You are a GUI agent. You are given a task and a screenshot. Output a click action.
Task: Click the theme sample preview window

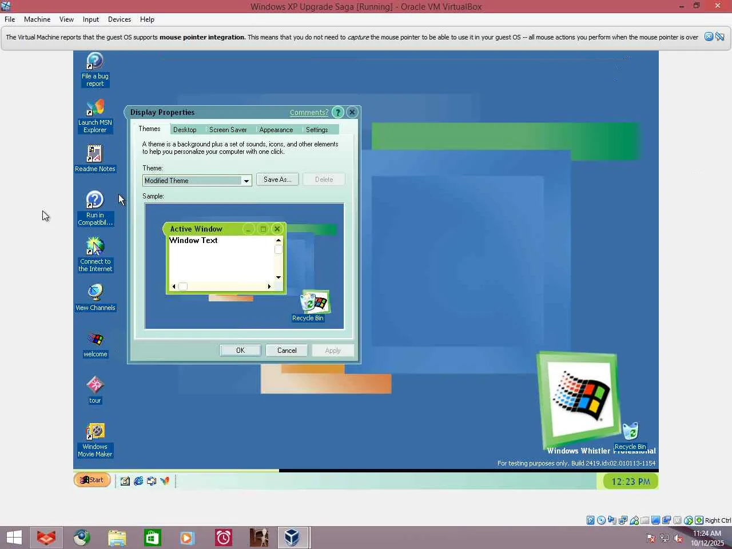click(x=244, y=266)
